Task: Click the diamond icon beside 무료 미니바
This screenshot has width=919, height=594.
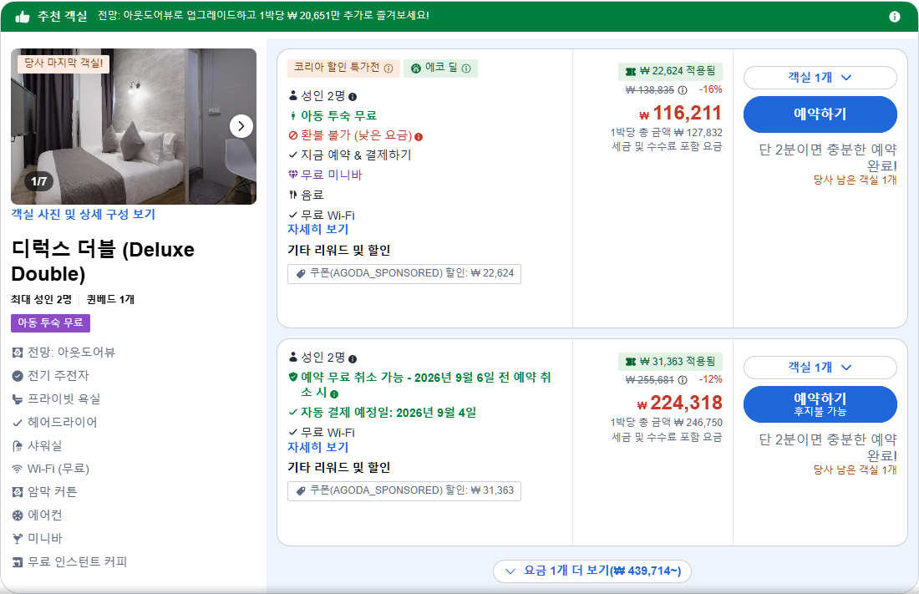Action: click(x=293, y=174)
